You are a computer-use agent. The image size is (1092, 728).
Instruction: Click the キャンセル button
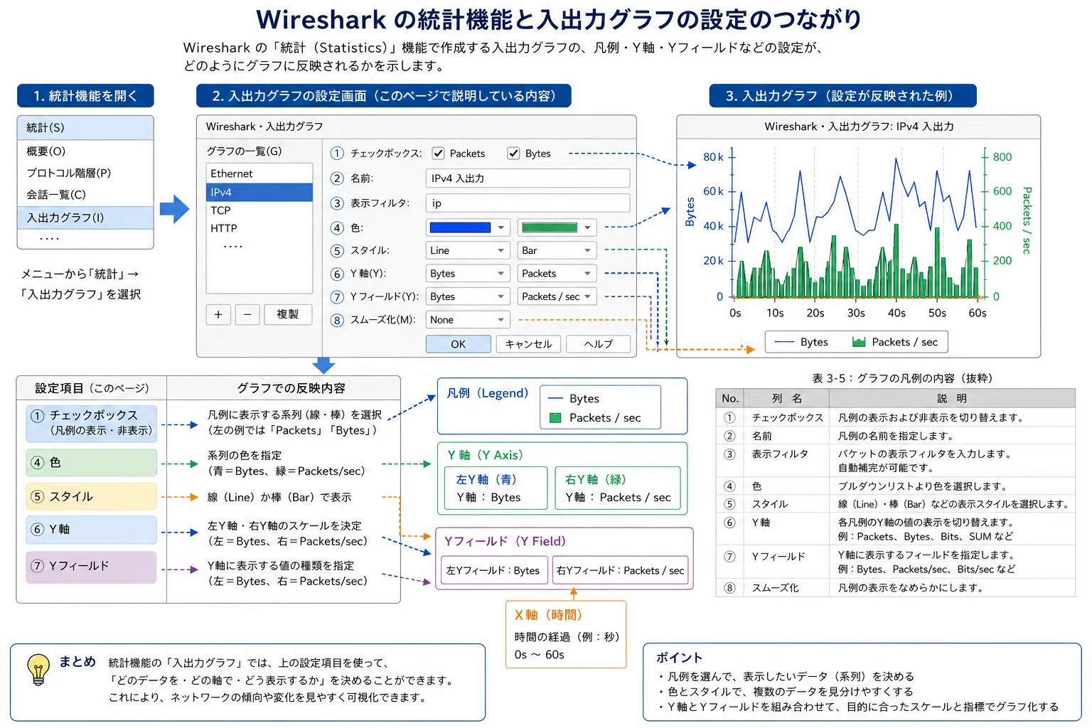coord(528,344)
